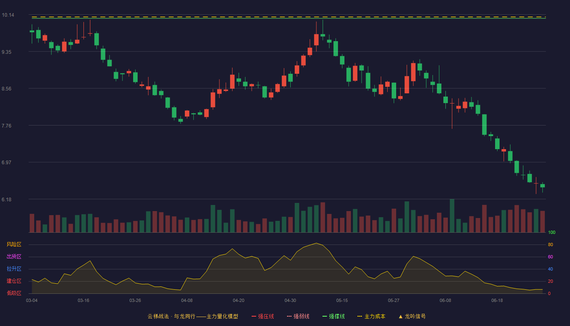The width and height of the screenshot is (570, 326).
Task: Click the 06-18 date axis label
Action: click(x=497, y=300)
